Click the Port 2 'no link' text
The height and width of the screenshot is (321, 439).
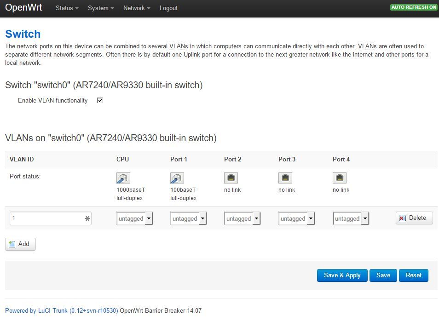232,190
